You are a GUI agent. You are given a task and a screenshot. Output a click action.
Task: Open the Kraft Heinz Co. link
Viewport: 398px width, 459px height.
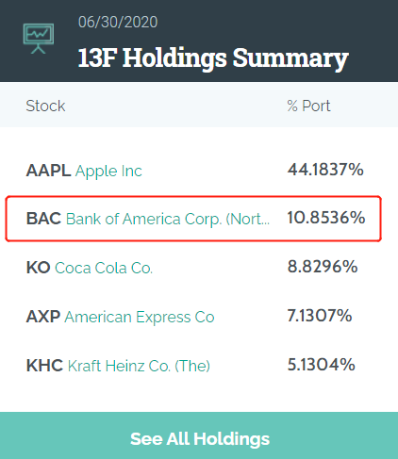click(x=139, y=366)
